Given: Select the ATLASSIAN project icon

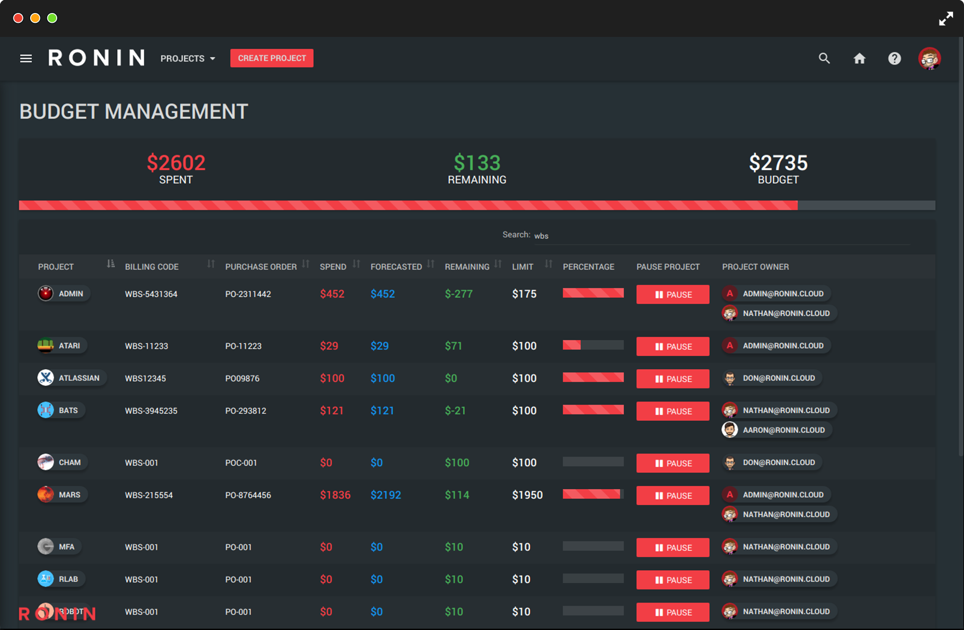Looking at the screenshot, I should click(46, 378).
